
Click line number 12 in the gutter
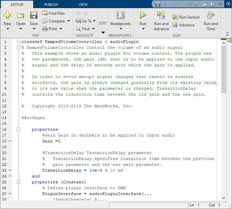[4, 106]
